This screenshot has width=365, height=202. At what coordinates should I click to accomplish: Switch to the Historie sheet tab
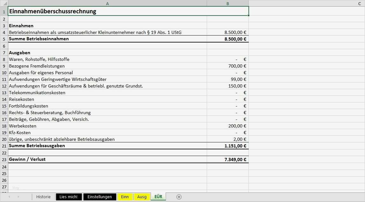coord(43,197)
